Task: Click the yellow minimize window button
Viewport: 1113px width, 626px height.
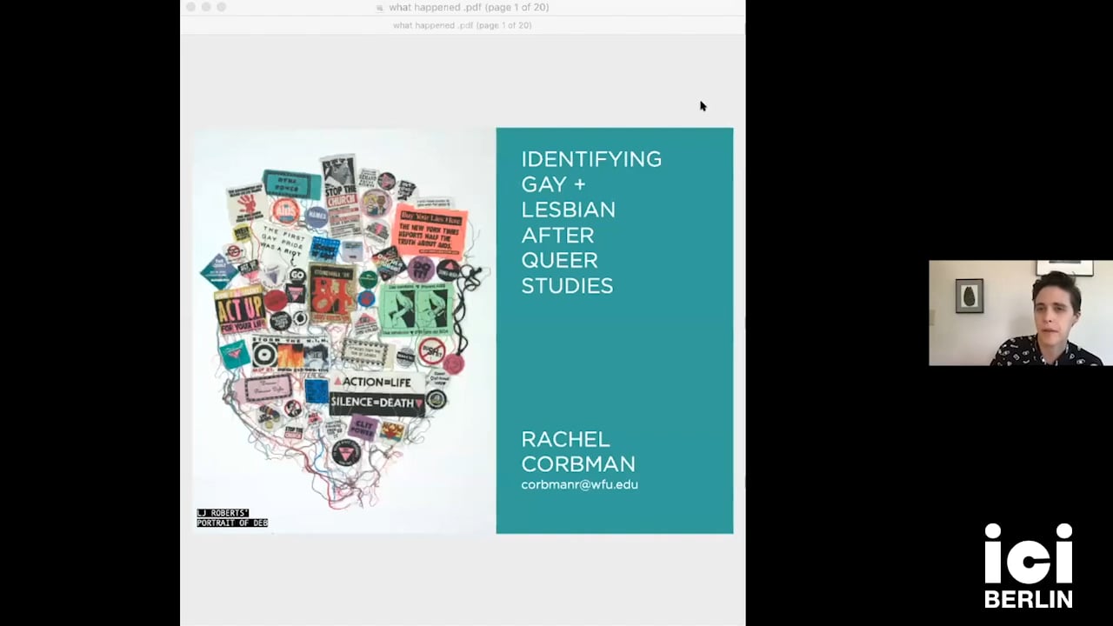Action: pos(206,7)
